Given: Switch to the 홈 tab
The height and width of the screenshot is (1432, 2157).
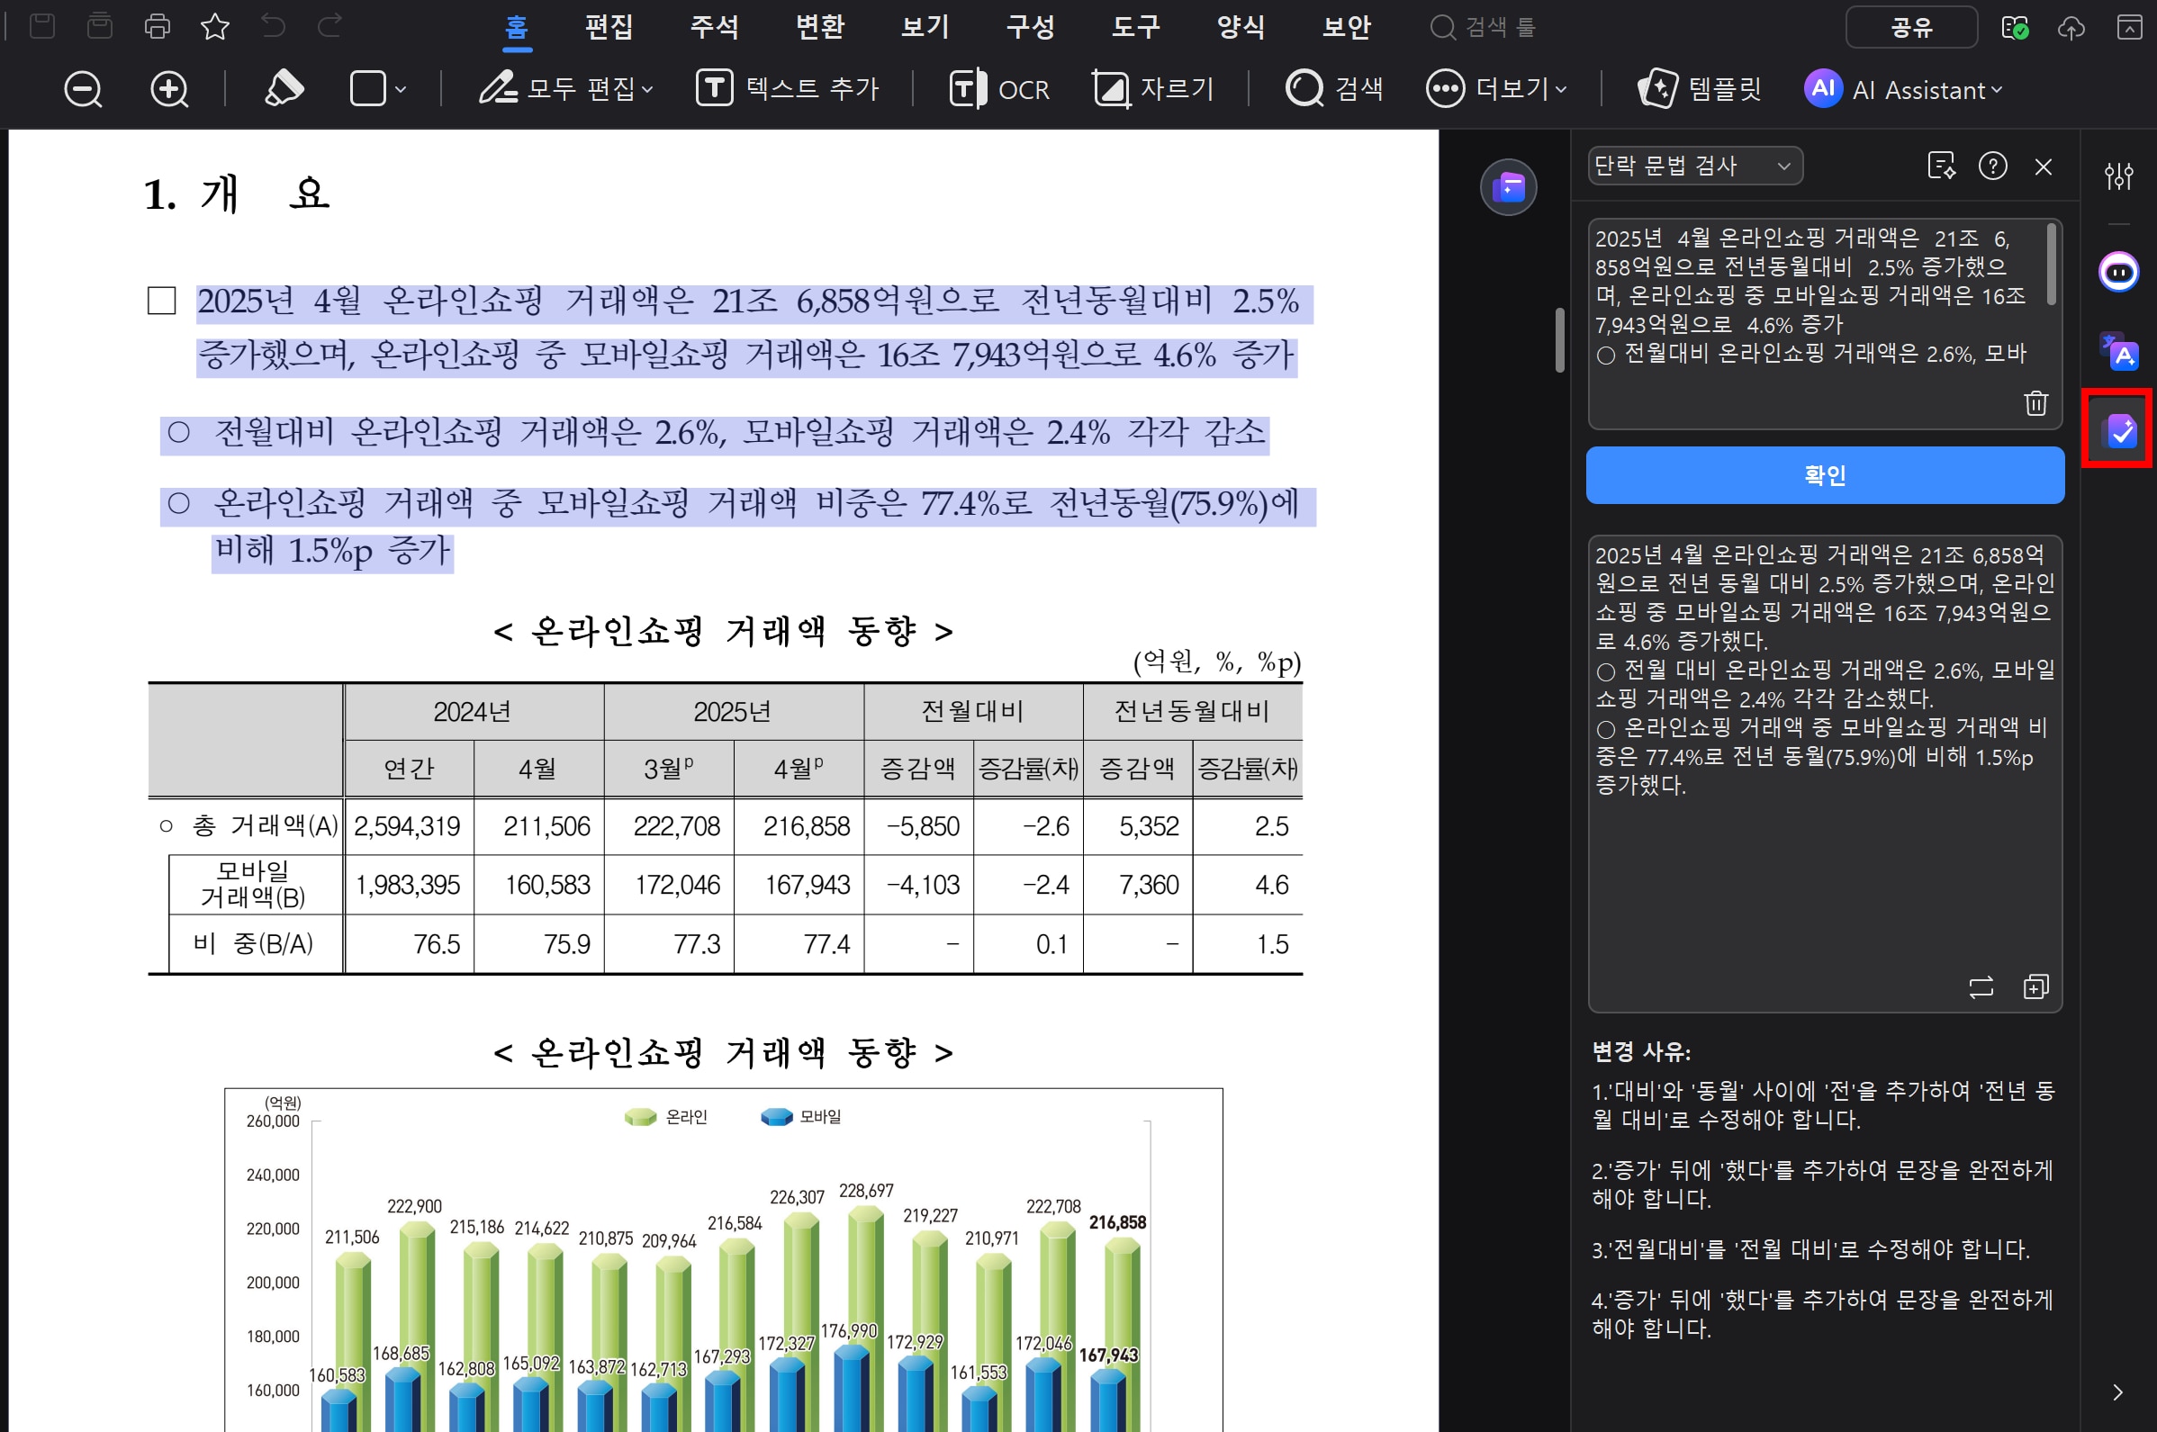Looking at the screenshot, I should click(x=517, y=27).
